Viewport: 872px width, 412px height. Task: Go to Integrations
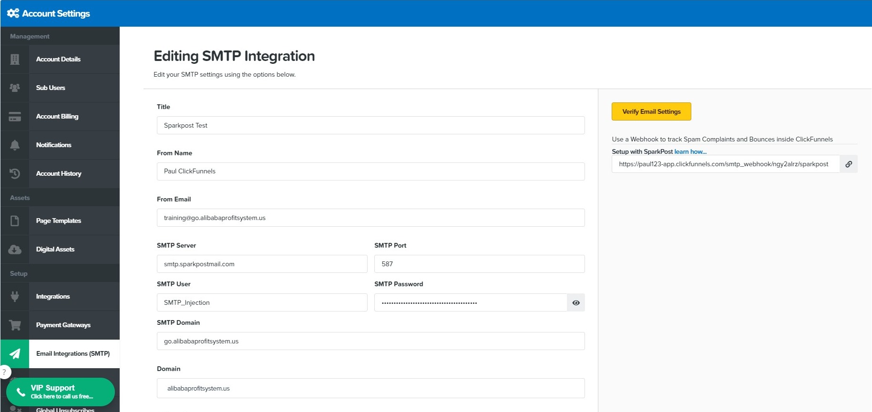60,296
